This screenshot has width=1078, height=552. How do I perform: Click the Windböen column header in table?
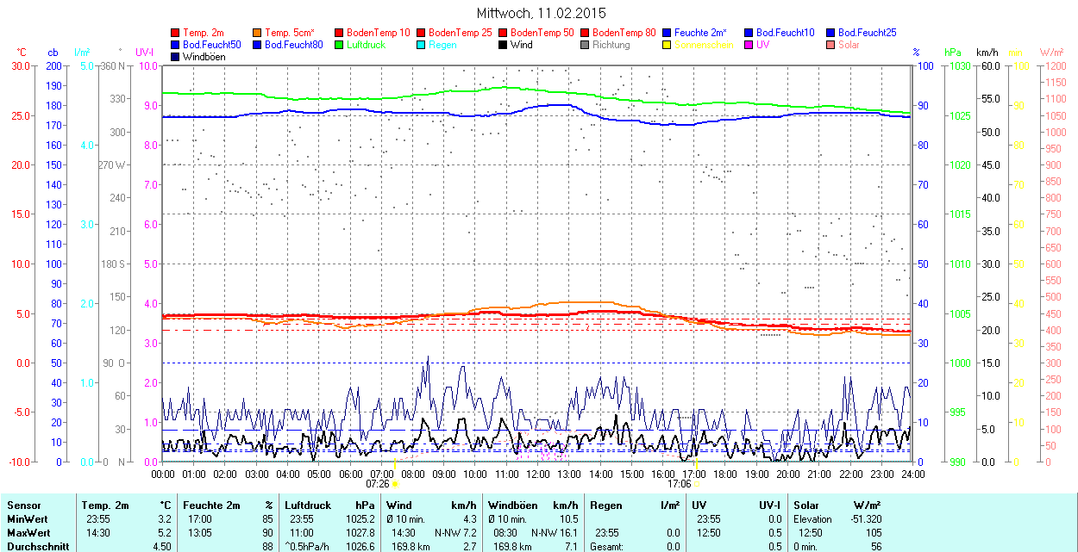tap(512, 505)
